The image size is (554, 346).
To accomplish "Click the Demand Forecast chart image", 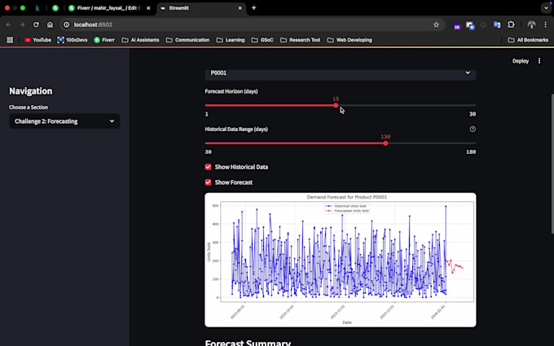I will (x=341, y=260).
